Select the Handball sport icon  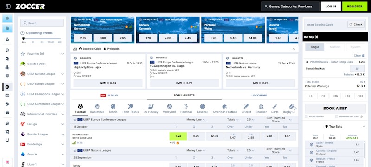(x=186, y=106)
